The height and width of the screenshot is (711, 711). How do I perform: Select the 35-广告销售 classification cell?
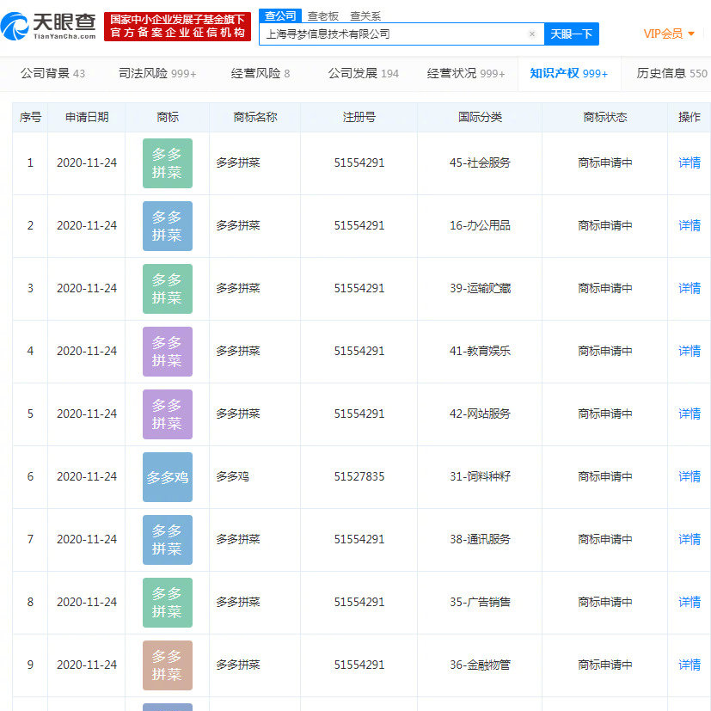pyautogui.click(x=481, y=602)
